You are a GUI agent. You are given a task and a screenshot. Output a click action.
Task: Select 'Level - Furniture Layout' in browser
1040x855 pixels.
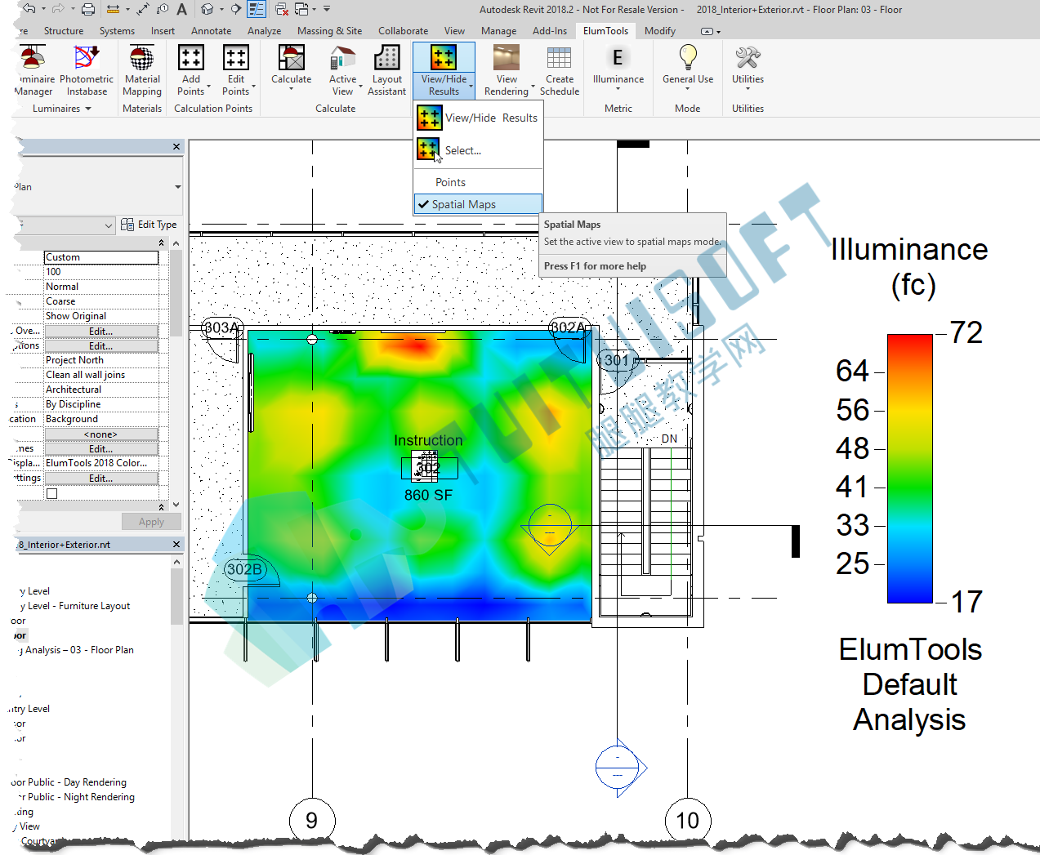78,606
